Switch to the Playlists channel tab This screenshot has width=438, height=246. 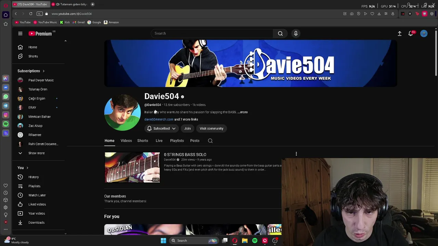177,141
